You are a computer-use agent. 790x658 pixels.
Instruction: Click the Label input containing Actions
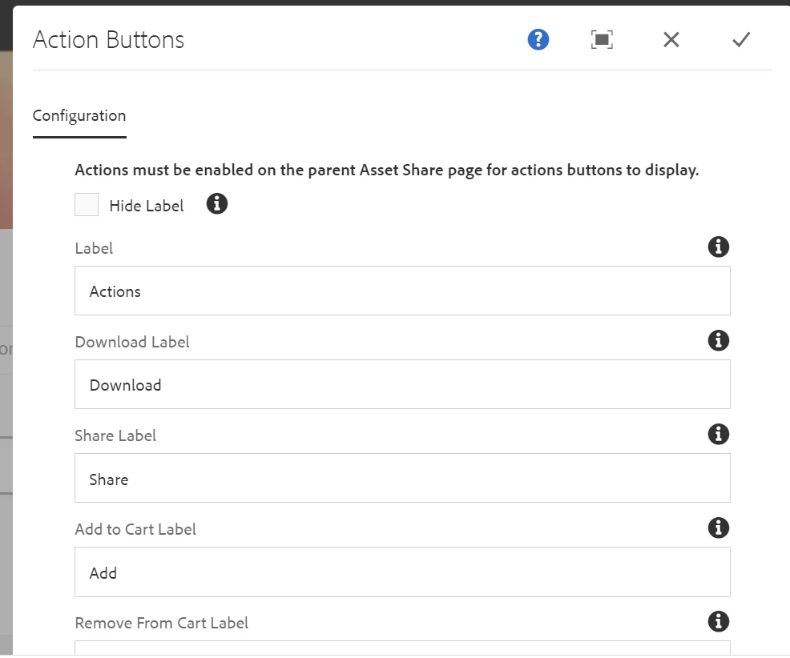402,291
